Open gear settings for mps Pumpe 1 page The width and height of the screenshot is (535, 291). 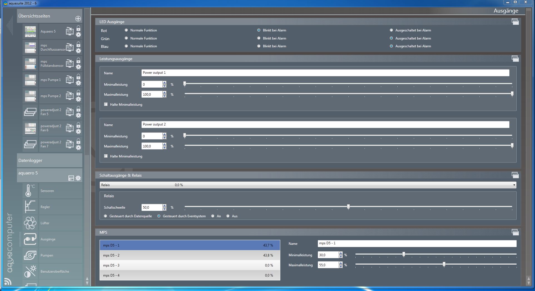coord(78,83)
